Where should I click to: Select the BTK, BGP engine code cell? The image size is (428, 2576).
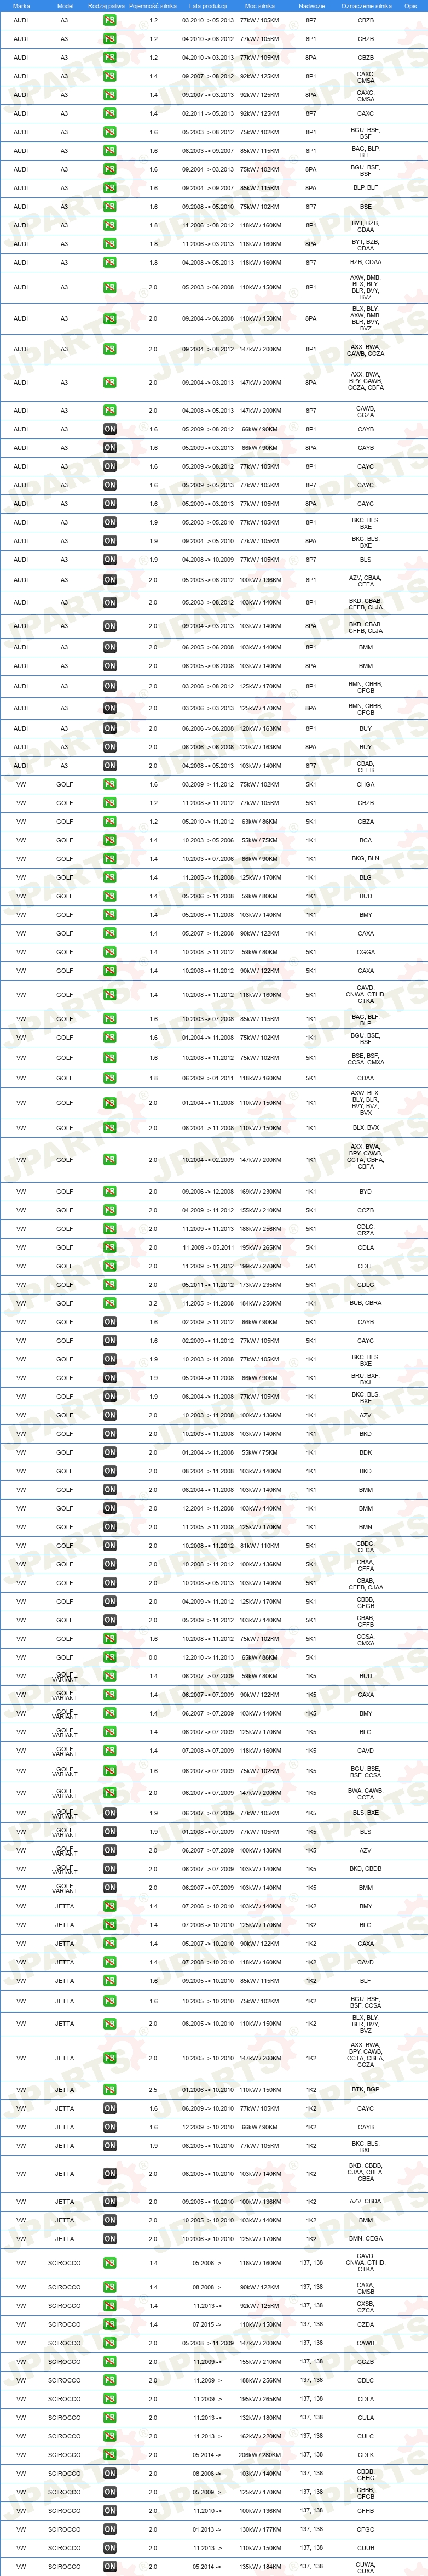click(x=366, y=2089)
